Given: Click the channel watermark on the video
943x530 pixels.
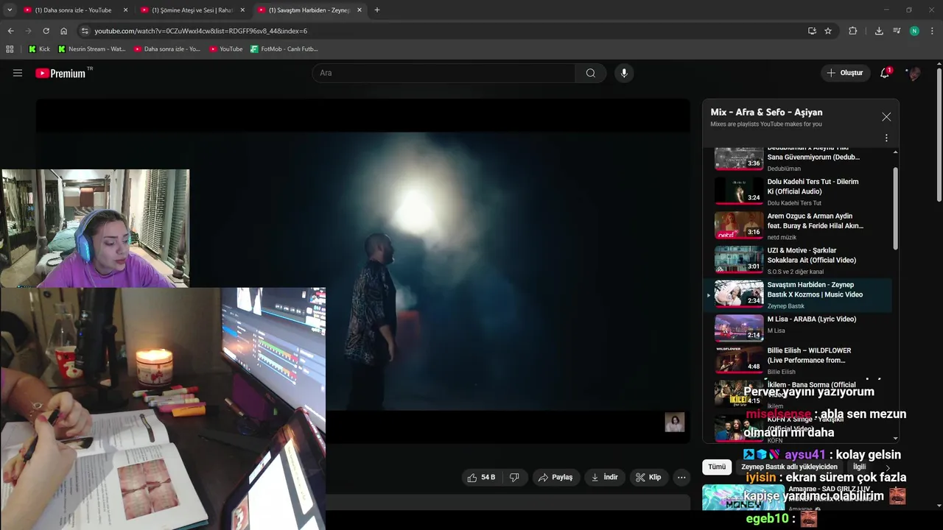Looking at the screenshot, I should point(674,422).
